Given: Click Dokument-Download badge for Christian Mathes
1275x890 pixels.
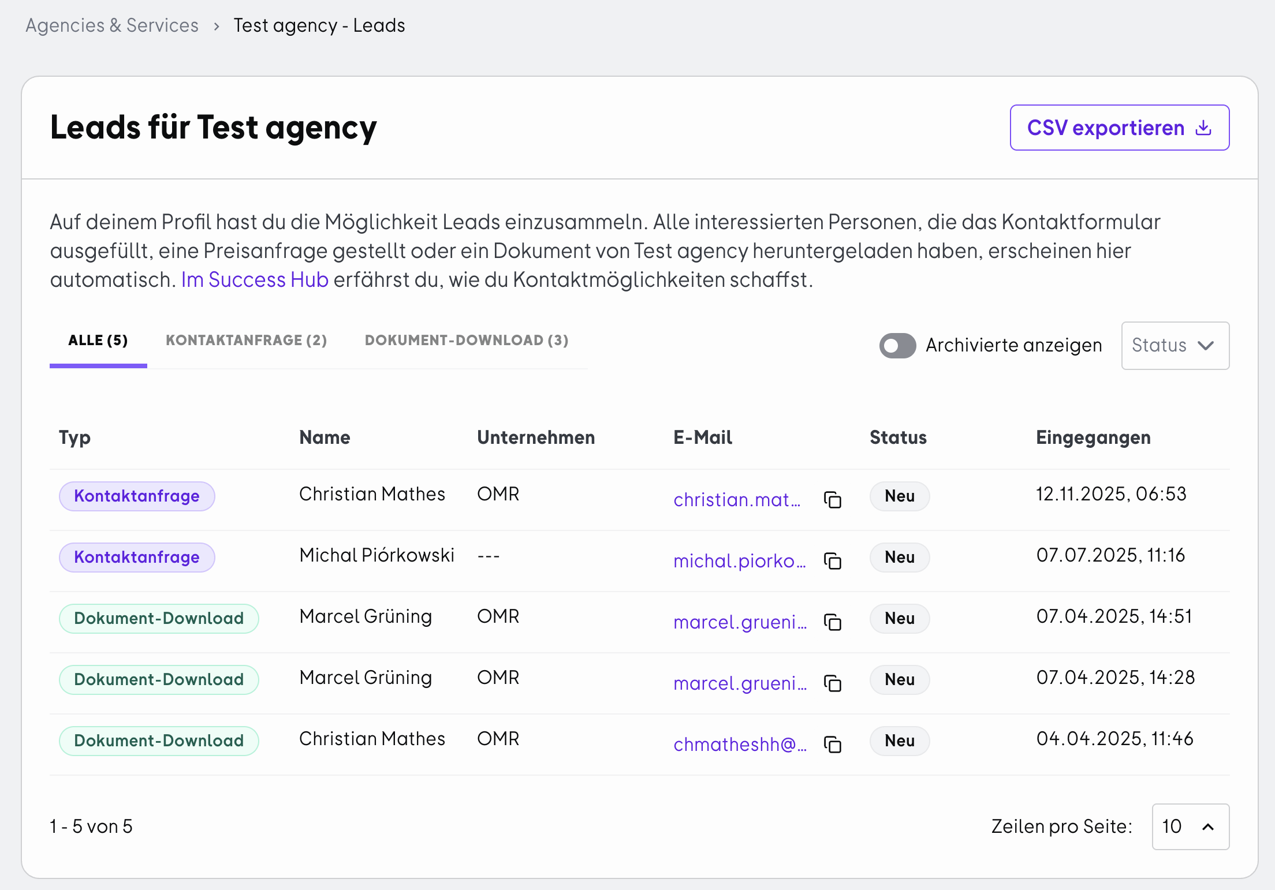Looking at the screenshot, I should 159,741.
